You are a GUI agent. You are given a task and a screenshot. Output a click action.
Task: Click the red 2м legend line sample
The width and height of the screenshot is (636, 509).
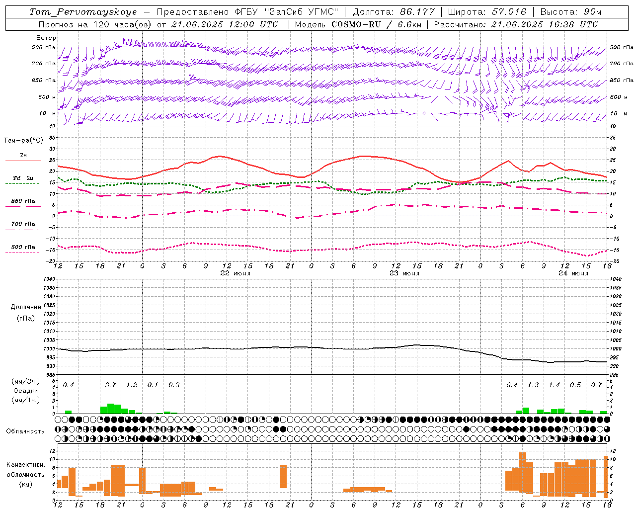(23, 161)
